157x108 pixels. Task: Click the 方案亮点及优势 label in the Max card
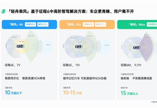[x=127, y=74]
